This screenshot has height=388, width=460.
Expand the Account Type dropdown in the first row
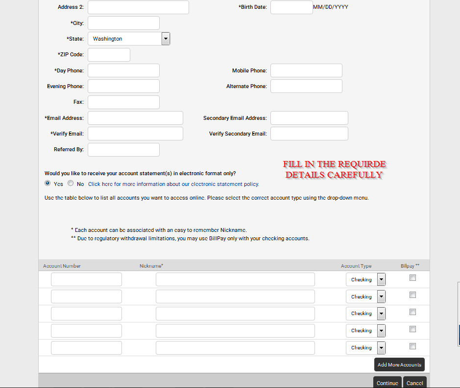click(381, 279)
